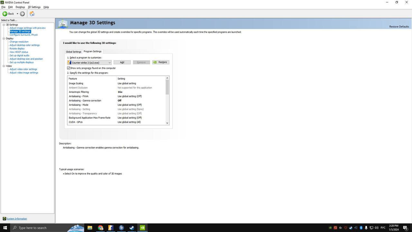The height and width of the screenshot is (232, 412).
Task: Open the Back history dropdown arrow
Action: coord(17,14)
